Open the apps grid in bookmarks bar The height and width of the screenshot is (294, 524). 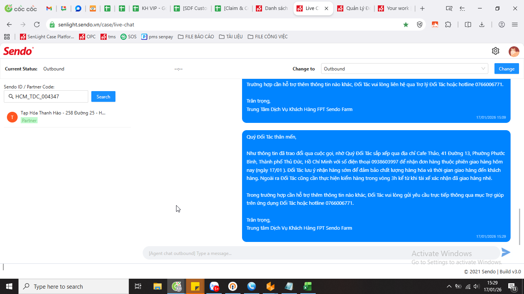7,37
